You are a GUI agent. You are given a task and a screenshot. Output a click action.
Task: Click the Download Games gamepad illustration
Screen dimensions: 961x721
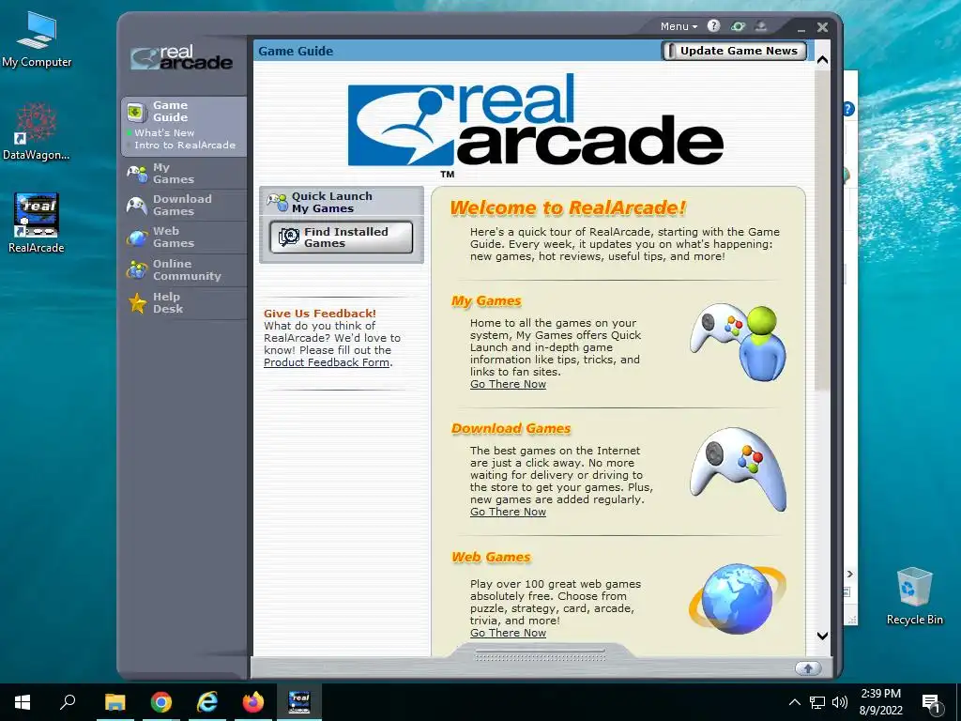(x=739, y=469)
